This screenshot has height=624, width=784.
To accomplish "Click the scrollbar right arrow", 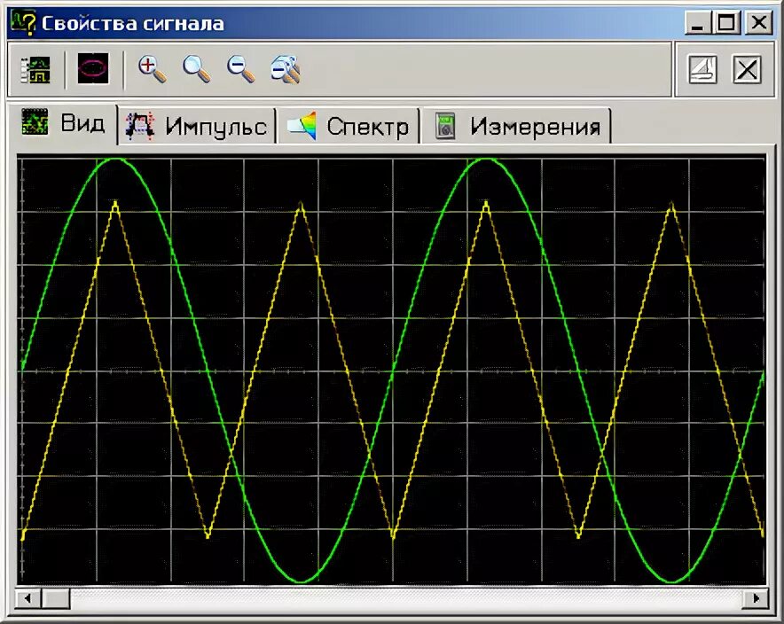I will pyautogui.click(x=756, y=598).
